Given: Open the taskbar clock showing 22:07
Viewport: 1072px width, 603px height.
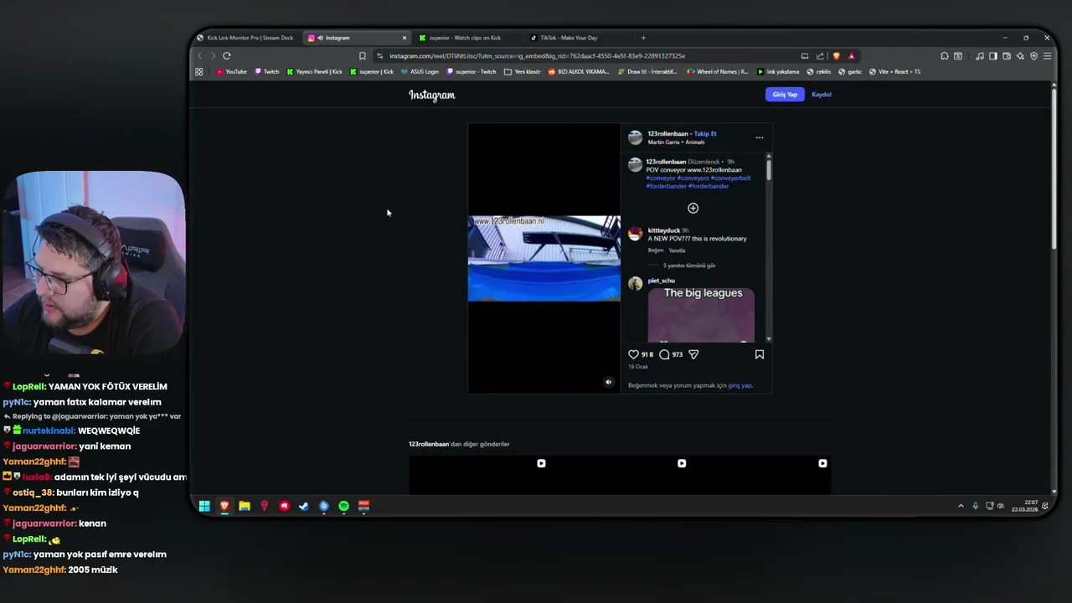Looking at the screenshot, I should pyautogui.click(x=1024, y=506).
